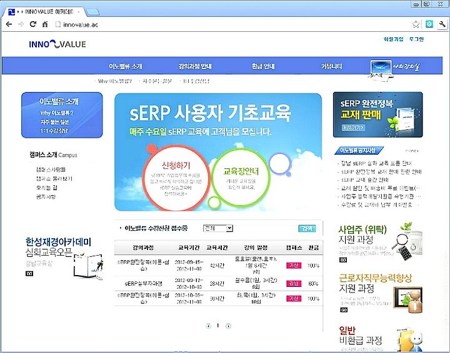Click the '28시간' cell in course table
The height and width of the screenshot is (353, 450).
point(217,283)
